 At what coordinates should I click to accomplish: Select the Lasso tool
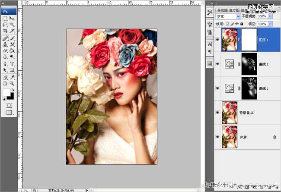5,25
